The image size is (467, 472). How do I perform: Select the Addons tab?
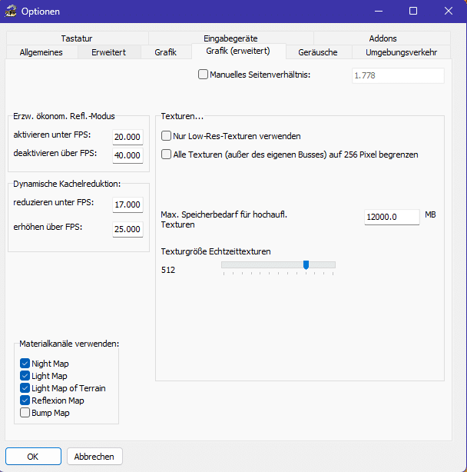(x=383, y=38)
